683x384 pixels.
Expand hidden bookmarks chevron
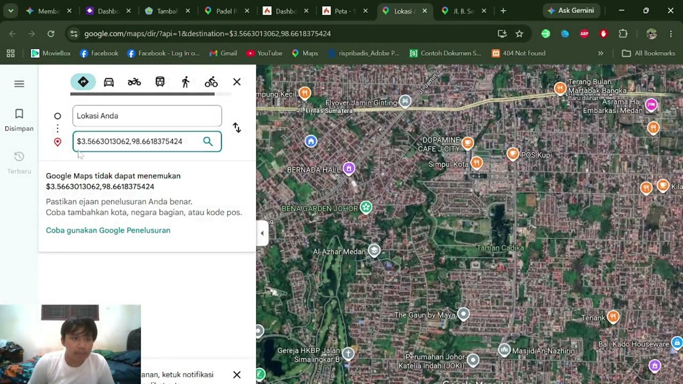pyautogui.click(x=601, y=53)
